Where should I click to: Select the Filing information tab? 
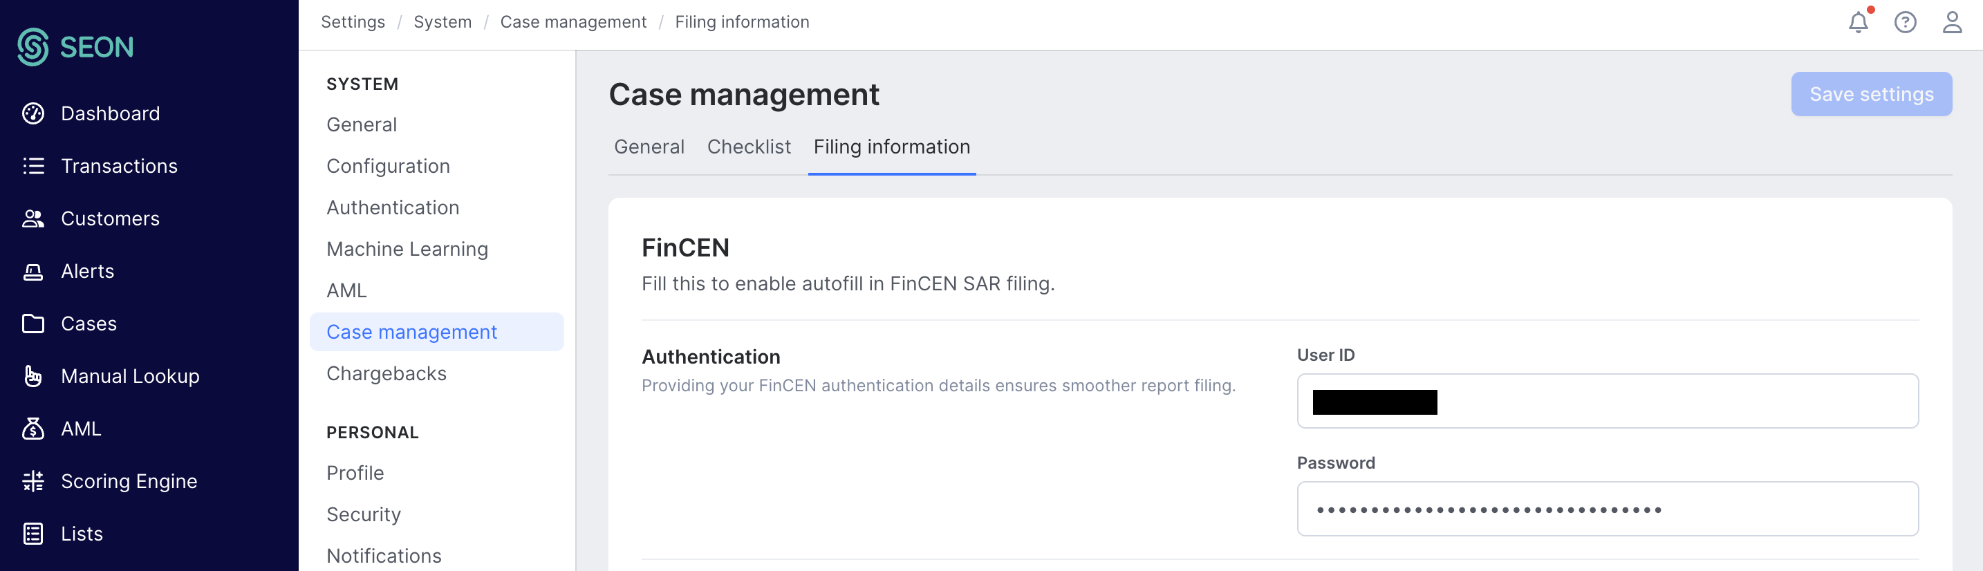(891, 147)
